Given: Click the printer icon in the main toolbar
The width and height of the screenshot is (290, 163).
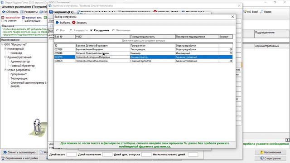Looking at the screenshot, I should point(41,12).
